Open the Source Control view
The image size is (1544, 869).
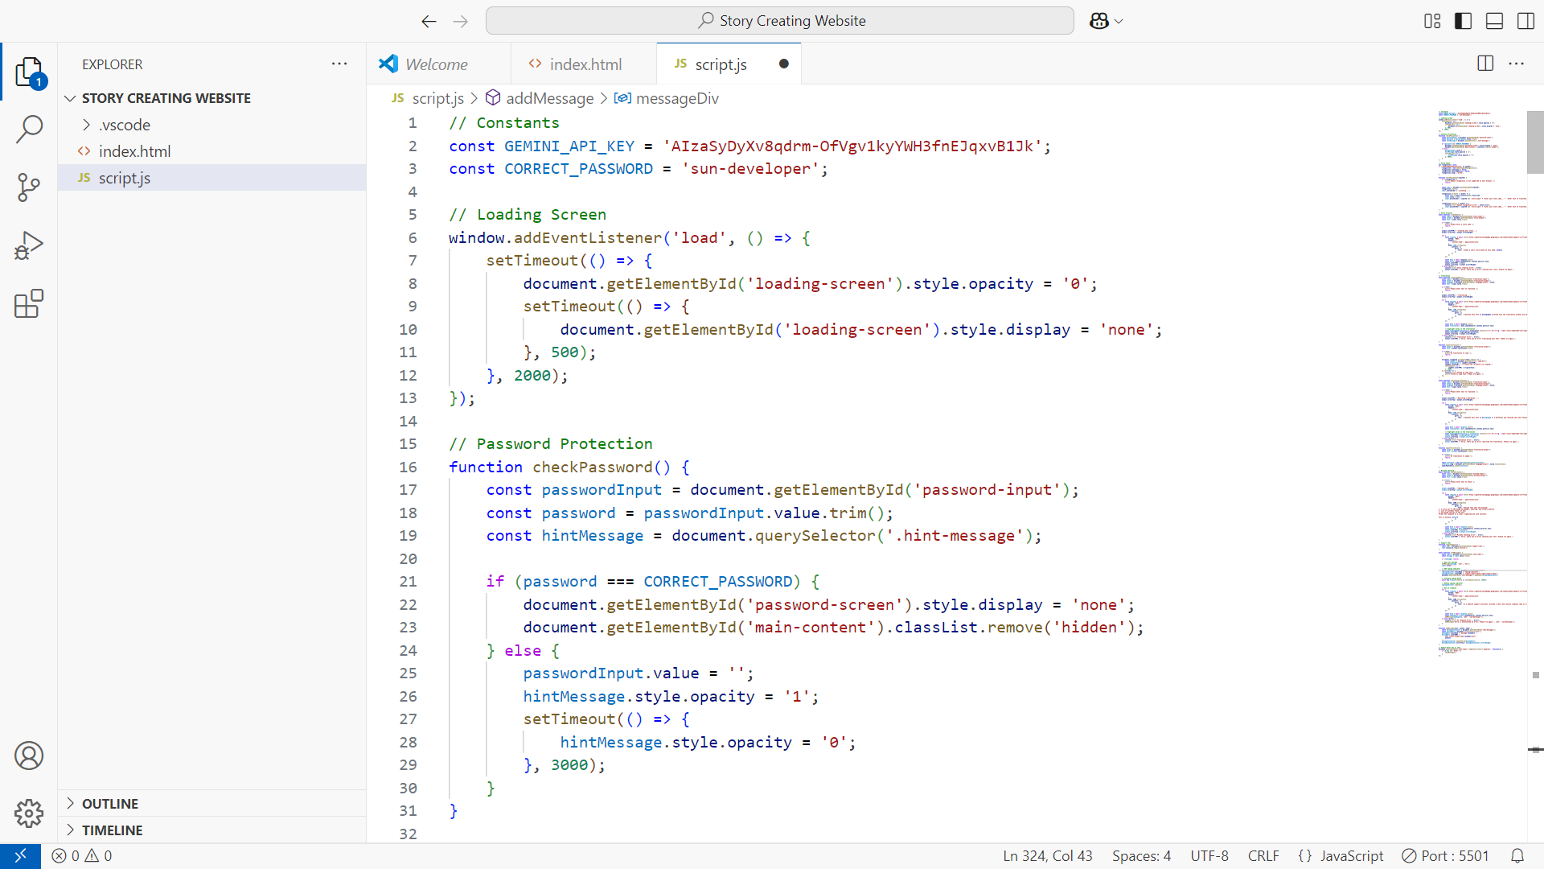[29, 187]
